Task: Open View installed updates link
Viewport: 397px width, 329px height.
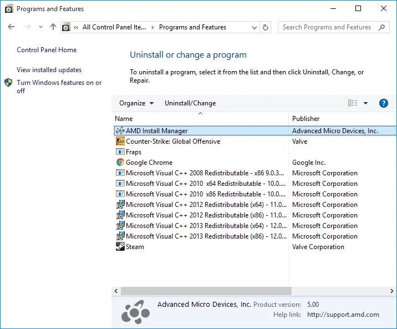Action: [49, 70]
